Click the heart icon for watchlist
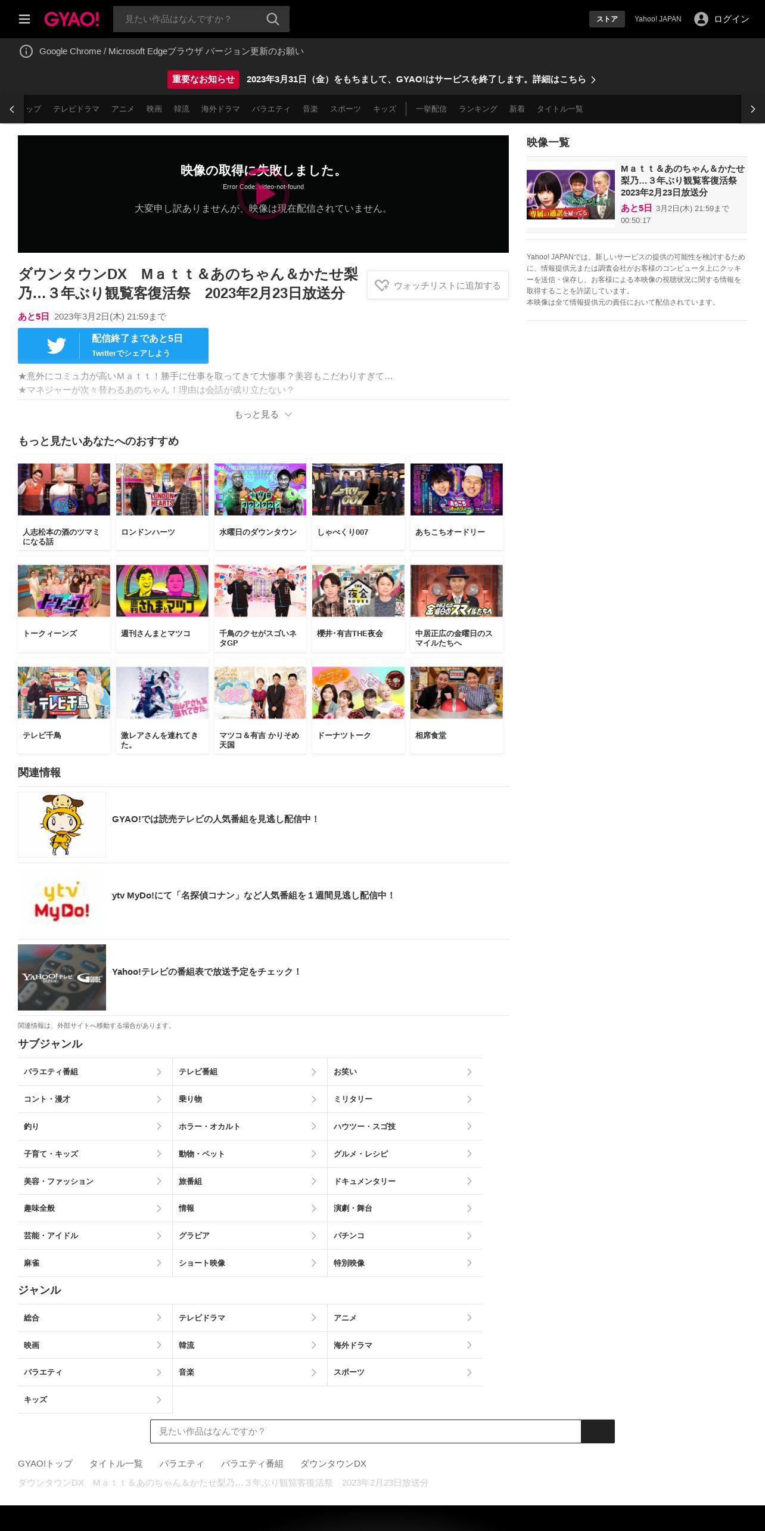765x1531 pixels. tap(382, 286)
